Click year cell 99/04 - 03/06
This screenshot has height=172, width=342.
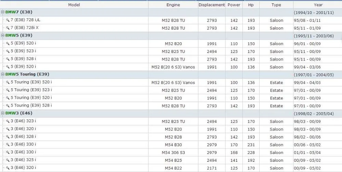point(307,67)
